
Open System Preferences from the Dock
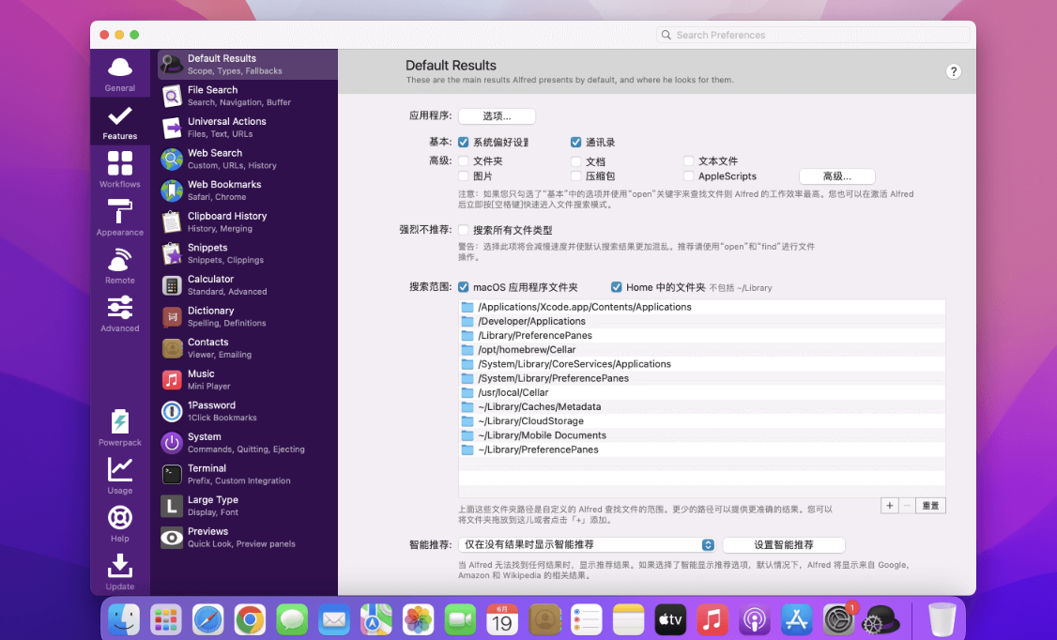tap(838, 619)
